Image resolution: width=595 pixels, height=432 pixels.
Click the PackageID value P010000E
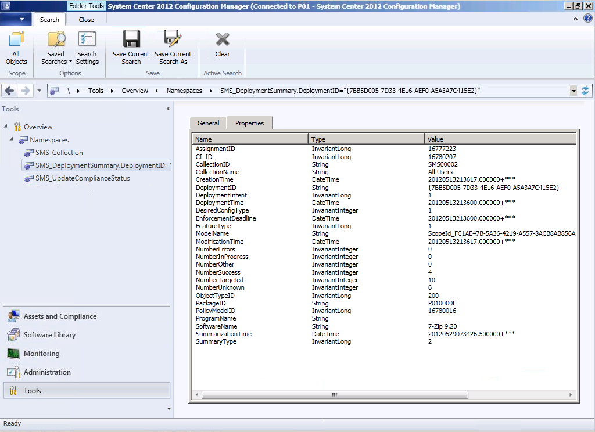(442, 303)
